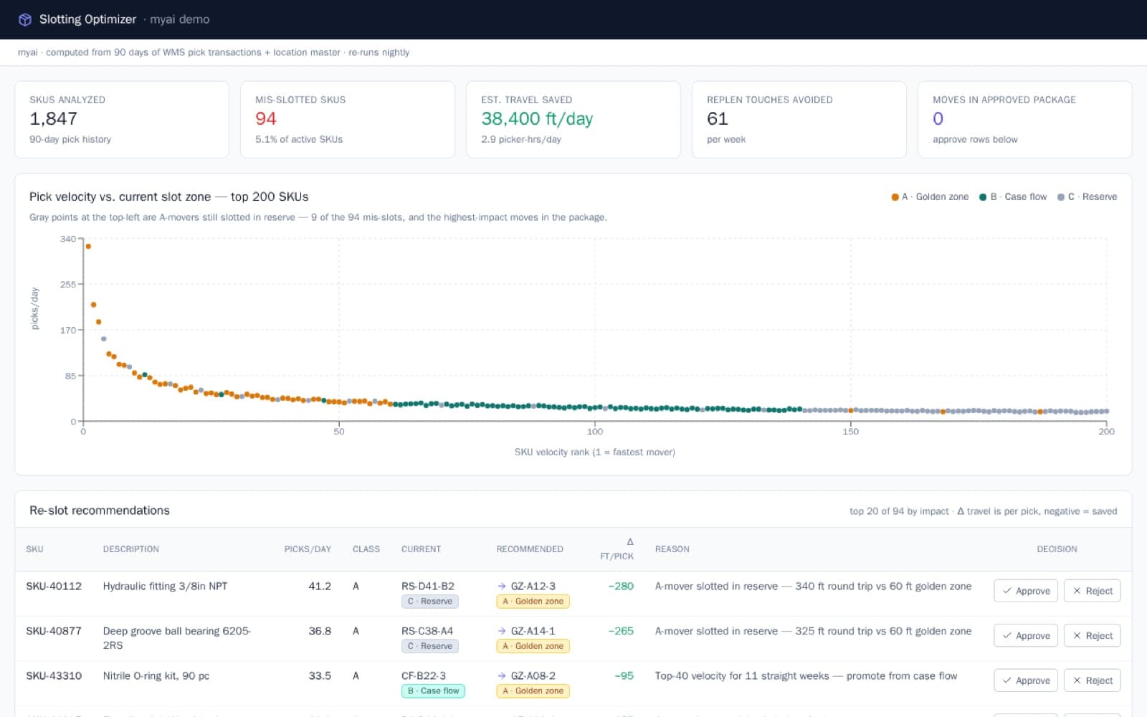Click the CLASS column header
Image resolution: width=1147 pixels, height=717 pixels.
pyautogui.click(x=366, y=549)
